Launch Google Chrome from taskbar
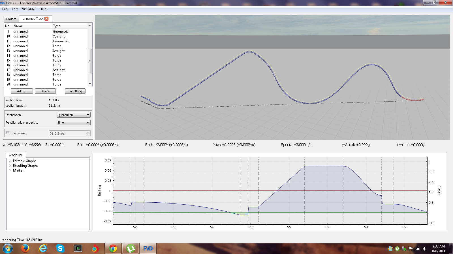The height and width of the screenshot is (254, 453). pos(113,248)
